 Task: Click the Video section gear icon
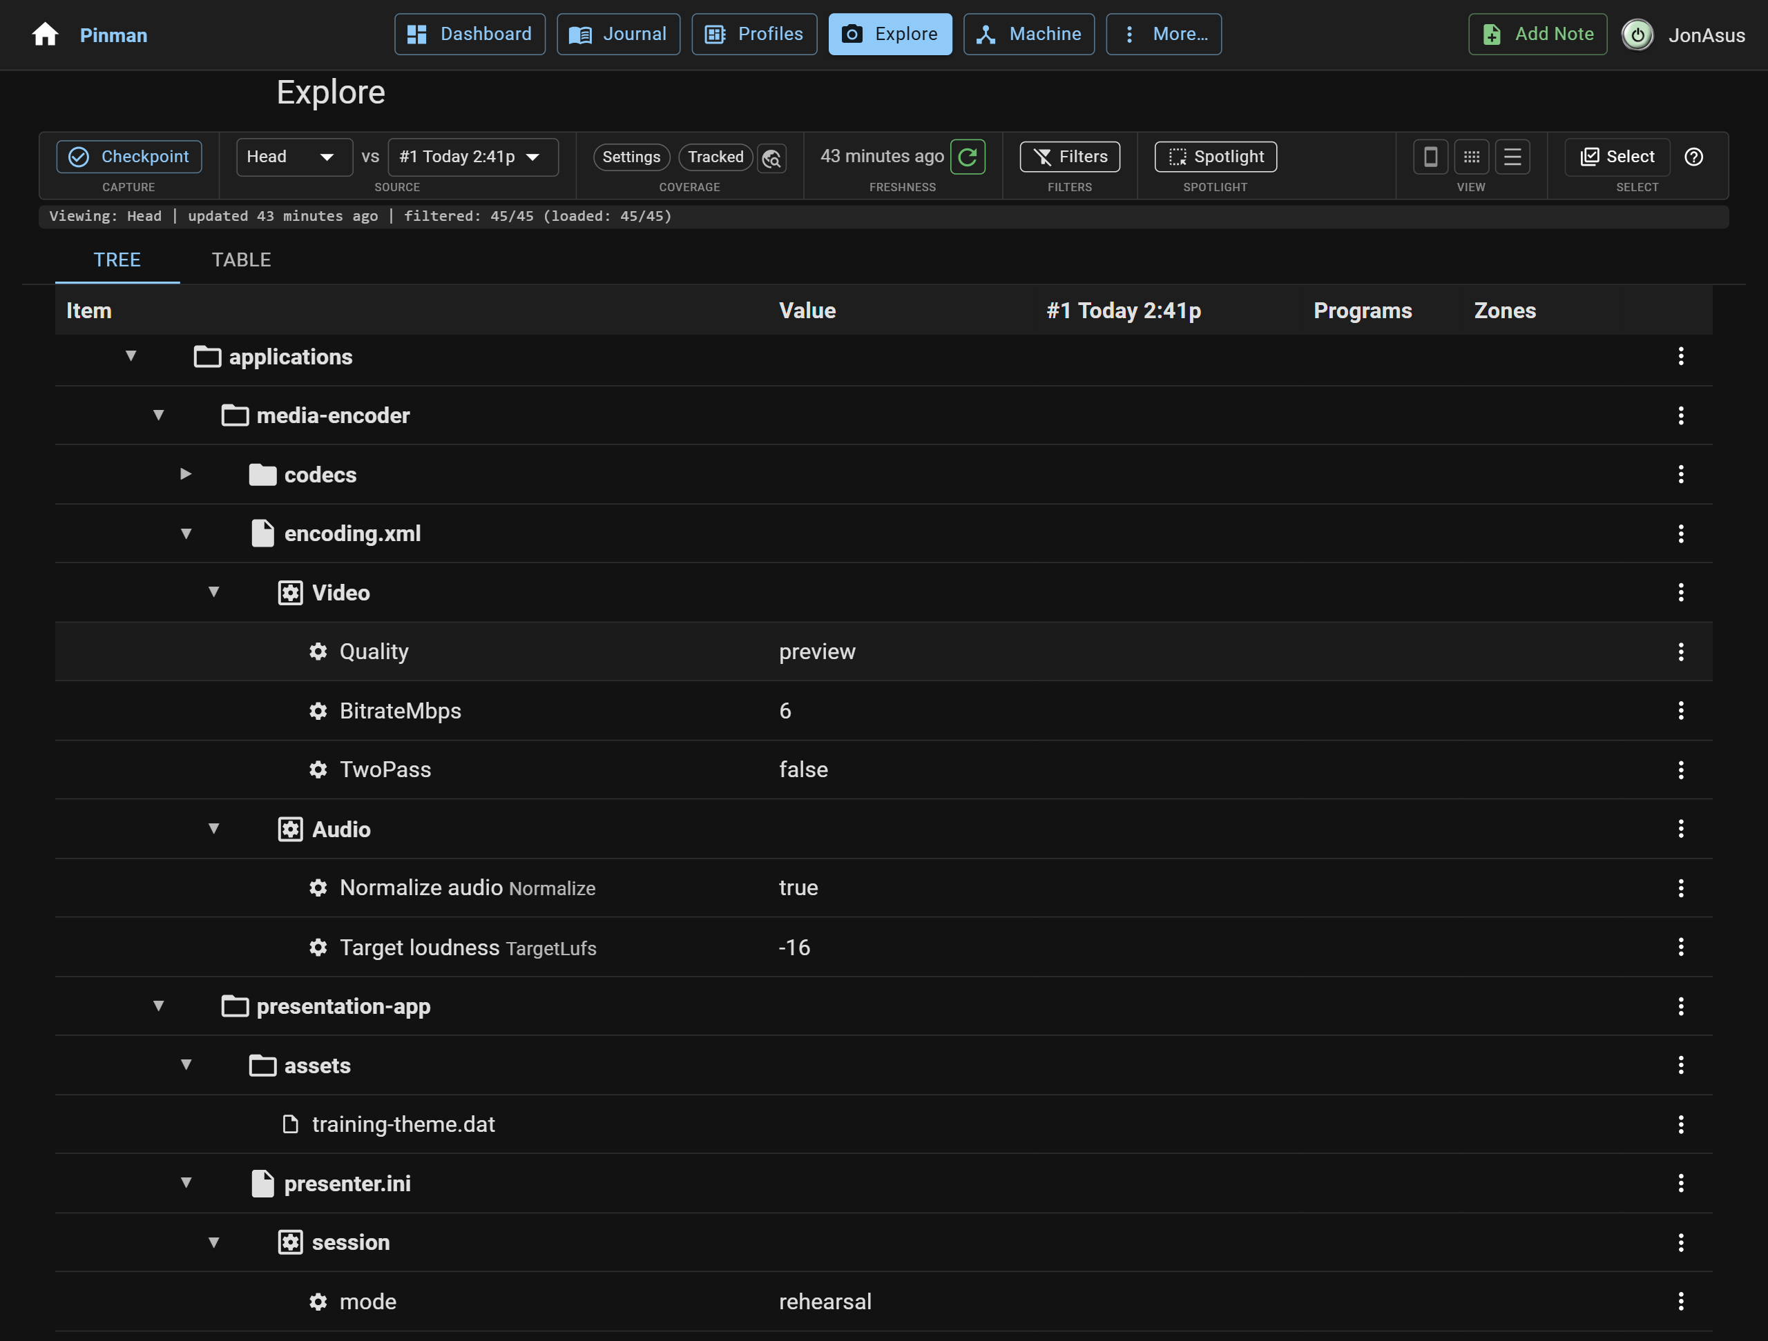pyautogui.click(x=290, y=593)
